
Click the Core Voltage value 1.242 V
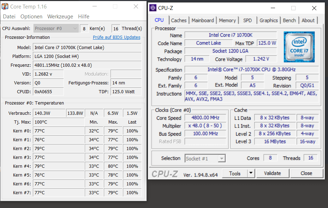click(261, 59)
